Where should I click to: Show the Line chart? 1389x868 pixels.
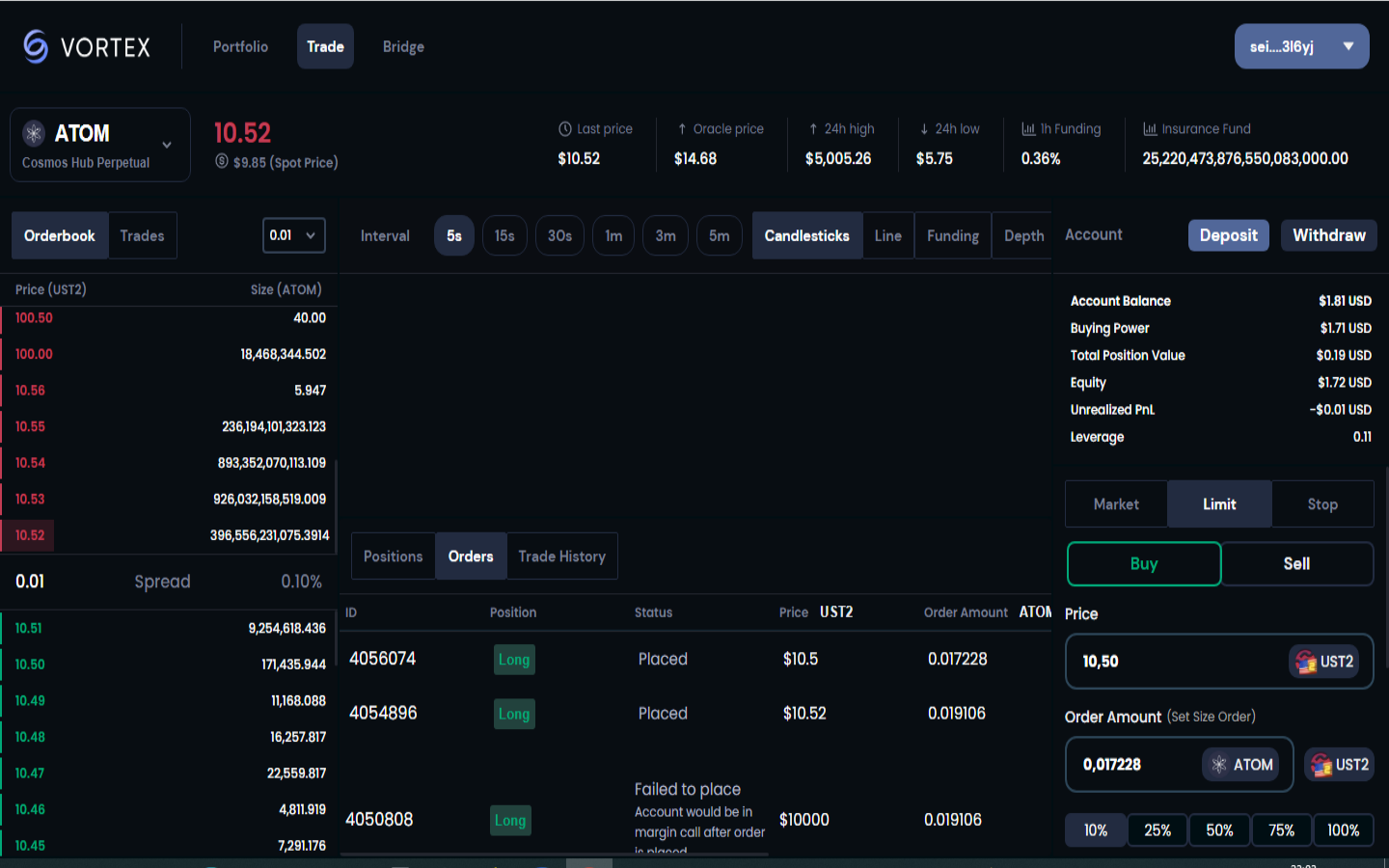(x=888, y=235)
